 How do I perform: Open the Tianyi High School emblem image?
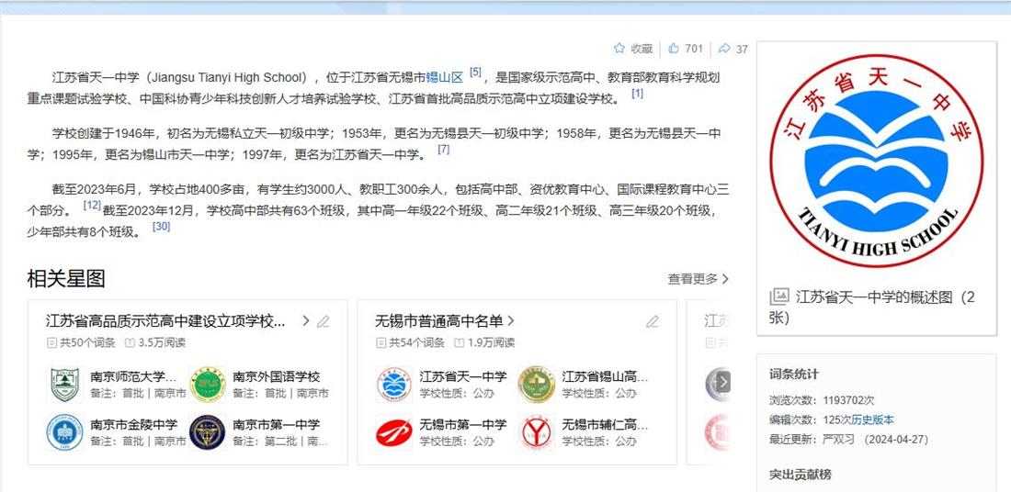[876, 161]
